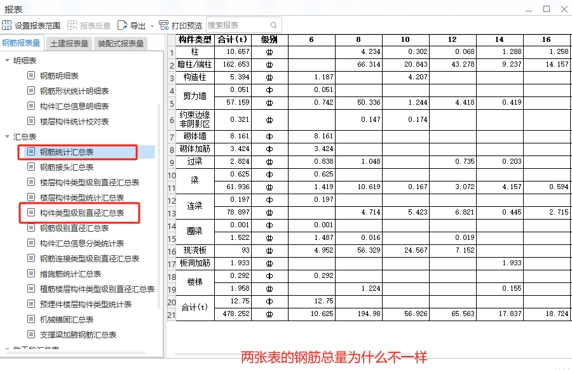Viewport: 572px width, 370px height.
Task: Open the 机械锚固汇总表 report
Action: click(67, 320)
